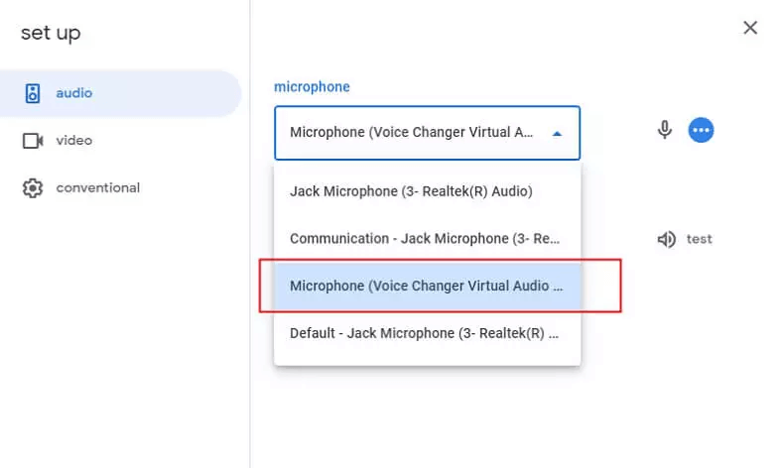Click the microphone selection combo box field
This screenshot has height=468, width=784.
tap(412, 133)
